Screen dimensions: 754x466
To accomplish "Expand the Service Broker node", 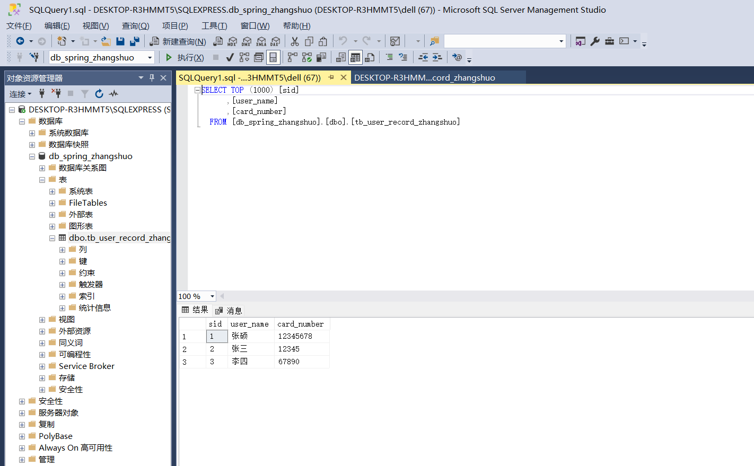I will pyautogui.click(x=42, y=366).
